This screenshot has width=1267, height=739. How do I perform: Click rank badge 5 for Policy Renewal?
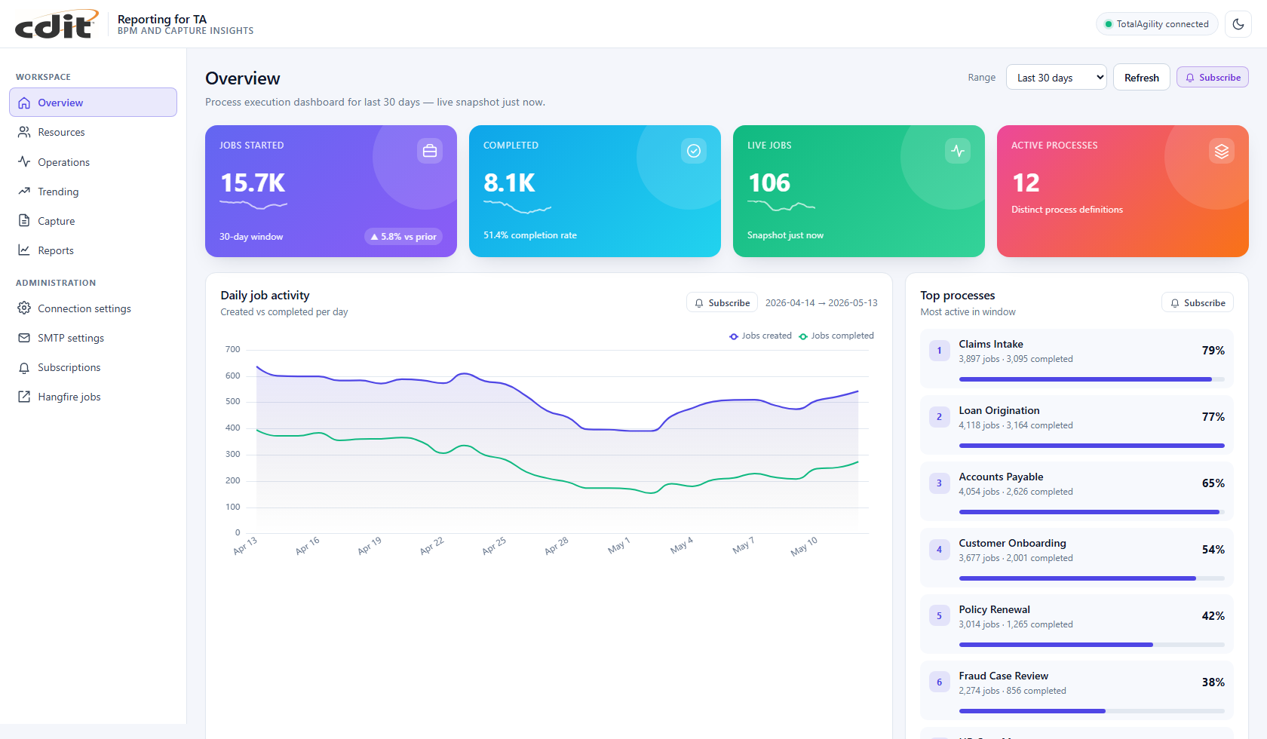click(x=939, y=616)
